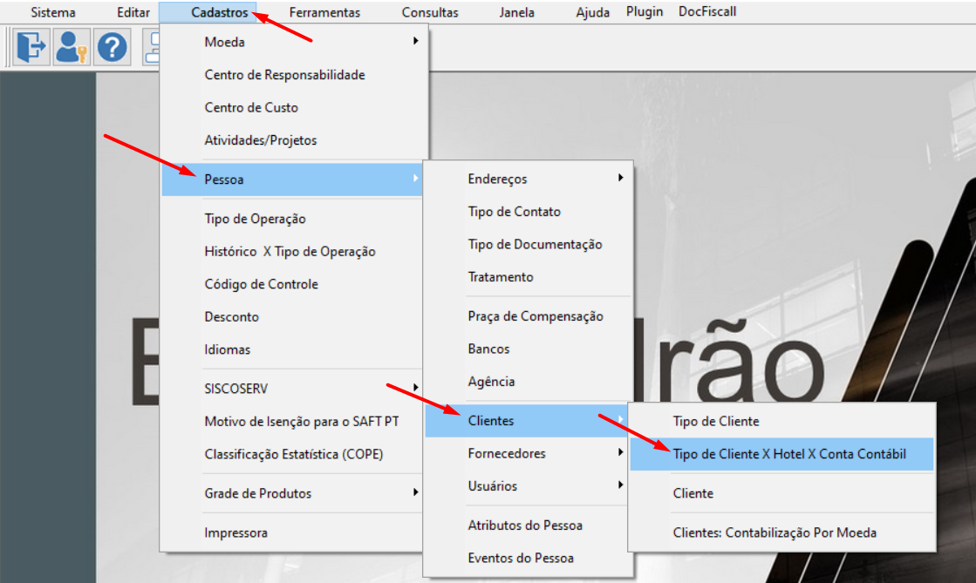Select the Idiomas entry
The image size is (976, 583).
tap(292, 349)
